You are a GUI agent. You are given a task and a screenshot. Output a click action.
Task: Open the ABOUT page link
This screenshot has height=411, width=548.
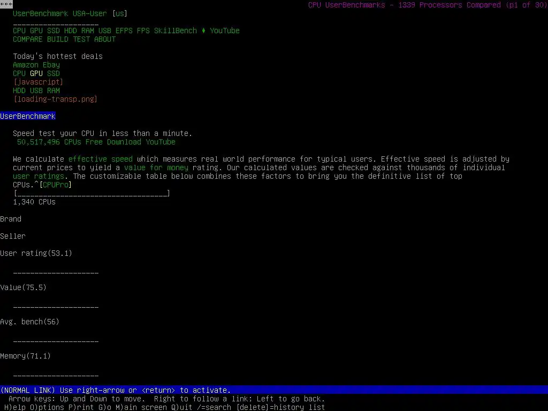coord(105,39)
